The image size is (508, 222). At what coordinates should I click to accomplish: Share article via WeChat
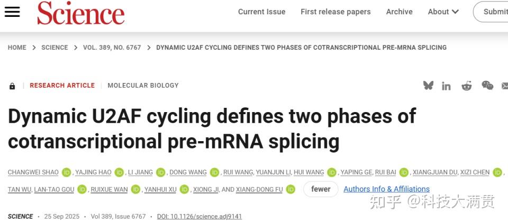[x=487, y=86]
